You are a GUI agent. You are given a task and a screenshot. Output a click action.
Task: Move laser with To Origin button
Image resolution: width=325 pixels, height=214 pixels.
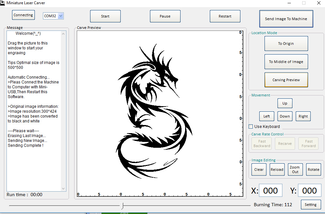coord(286,44)
